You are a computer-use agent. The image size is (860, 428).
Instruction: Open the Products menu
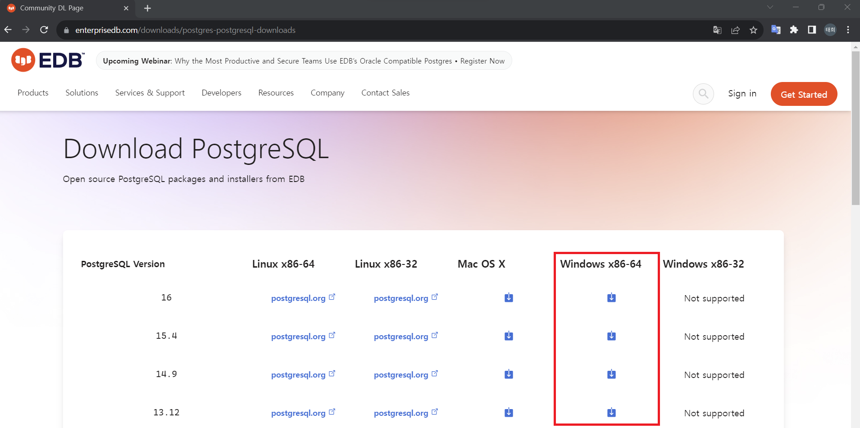(x=33, y=93)
